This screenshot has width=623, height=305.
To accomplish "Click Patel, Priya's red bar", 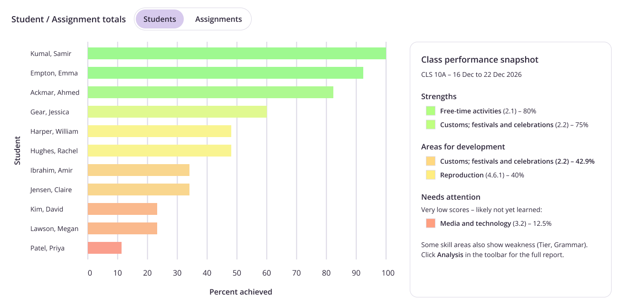I will (x=104, y=248).
